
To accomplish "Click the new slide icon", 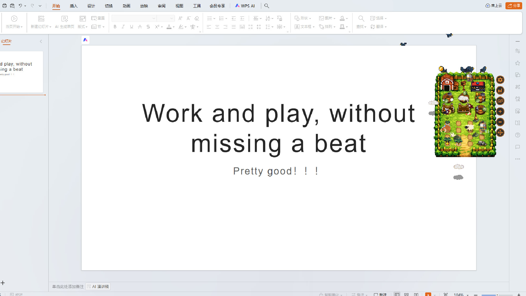I will 41,18.
